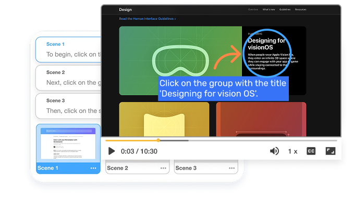Change the 1 x playback speed

click(x=292, y=151)
